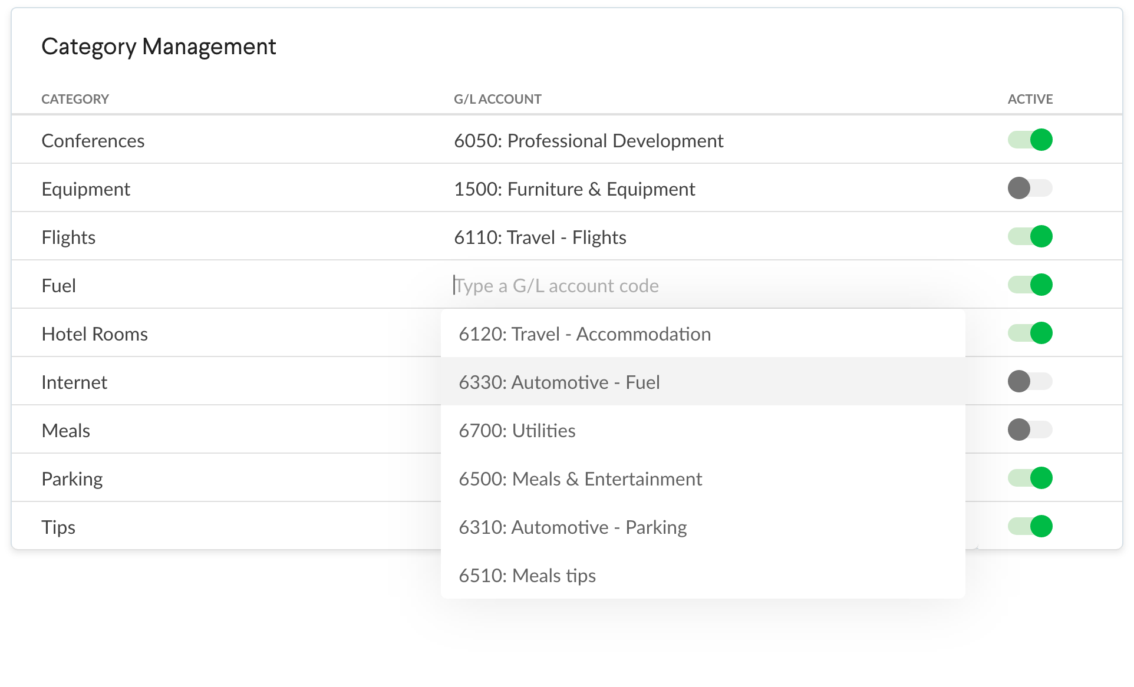Toggle off the Conferences active switch
Screen dimensions: 1134x687
tap(1030, 140)
